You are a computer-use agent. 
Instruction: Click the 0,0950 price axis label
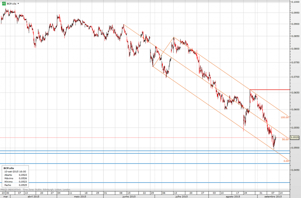[295, 13]
